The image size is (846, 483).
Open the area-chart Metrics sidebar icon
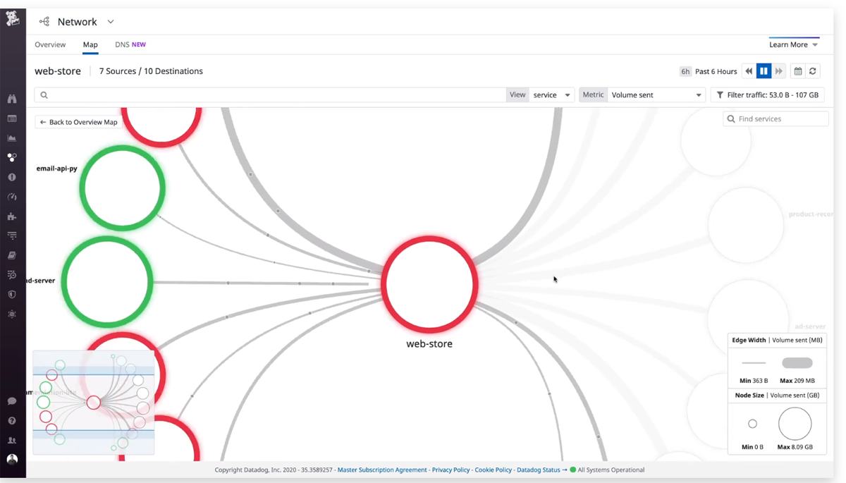[12, 138]
